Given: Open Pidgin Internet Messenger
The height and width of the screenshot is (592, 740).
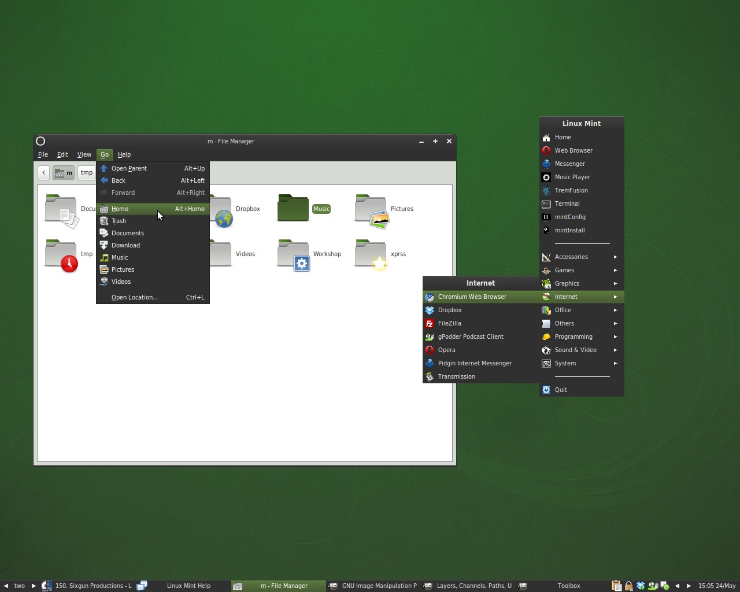Looking at the screenshot, I should (481, 363).
